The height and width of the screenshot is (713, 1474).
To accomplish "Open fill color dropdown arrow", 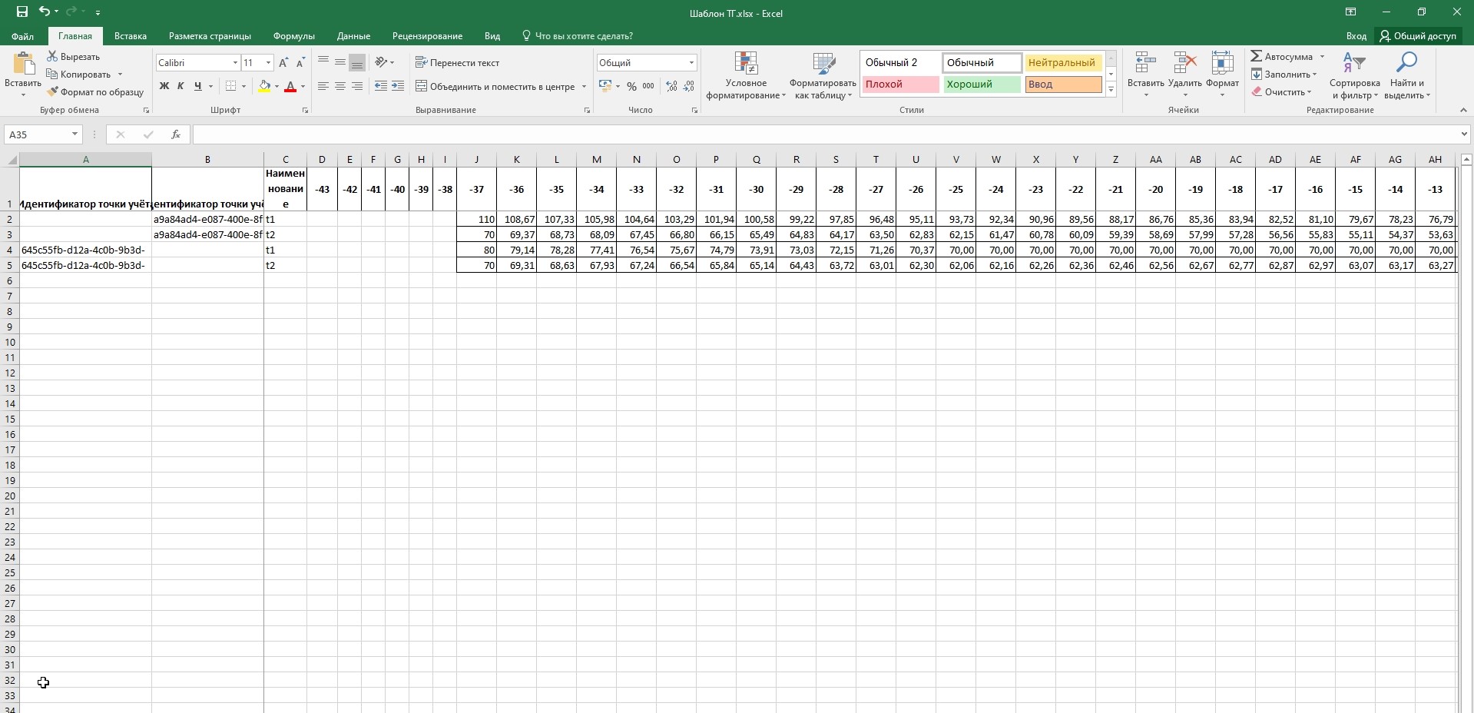I will pyautogui.click(x=277, y=86).
